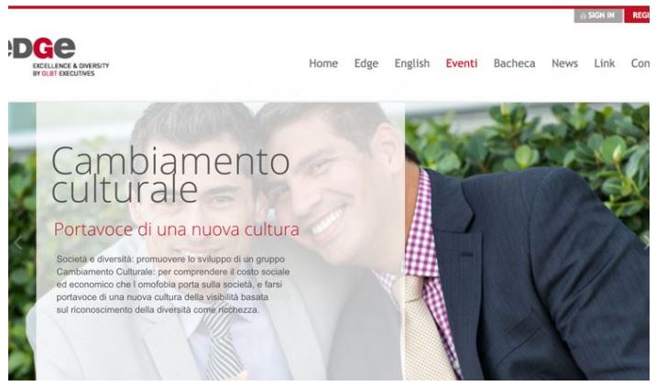This screenshot has width=656, height=386.
Task: Click the Edge logo in the header
Action: pos(42,48)
